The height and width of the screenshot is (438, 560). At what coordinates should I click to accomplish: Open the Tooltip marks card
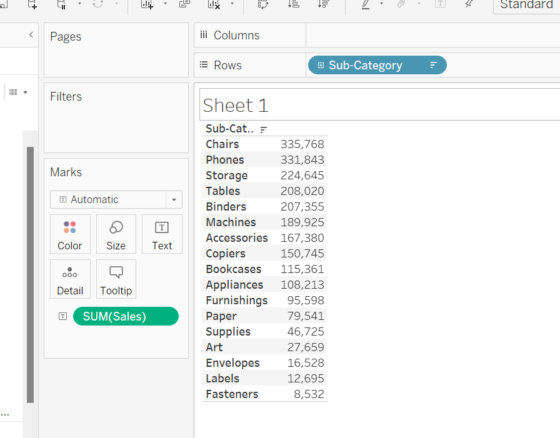click(116, 279)
